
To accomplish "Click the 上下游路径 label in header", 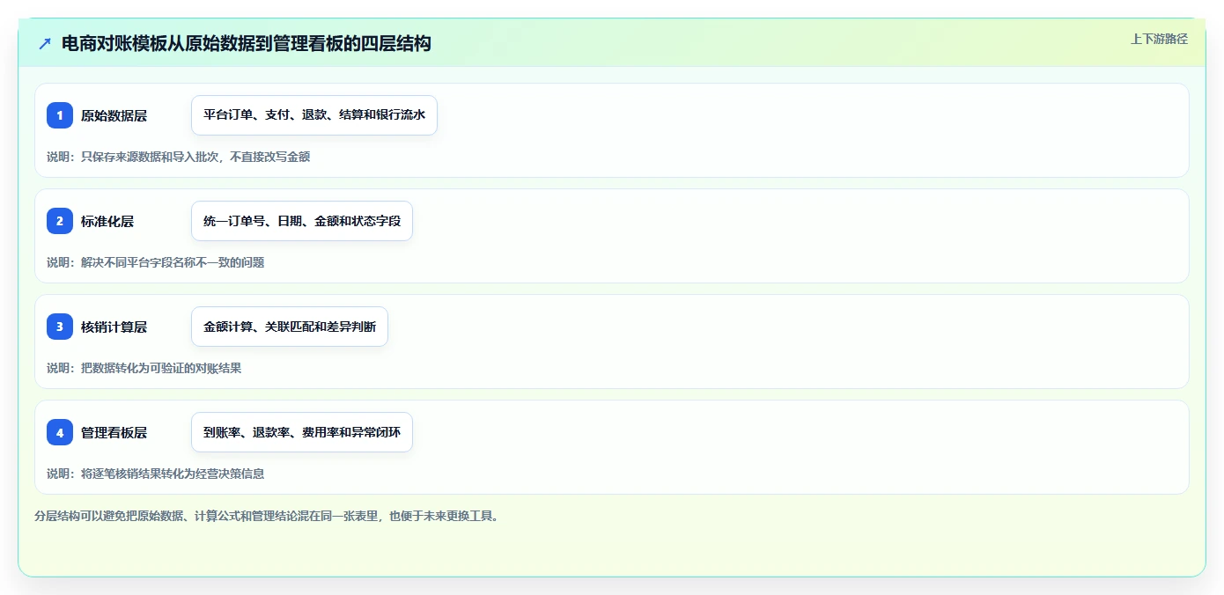I will pos(1159,39).
